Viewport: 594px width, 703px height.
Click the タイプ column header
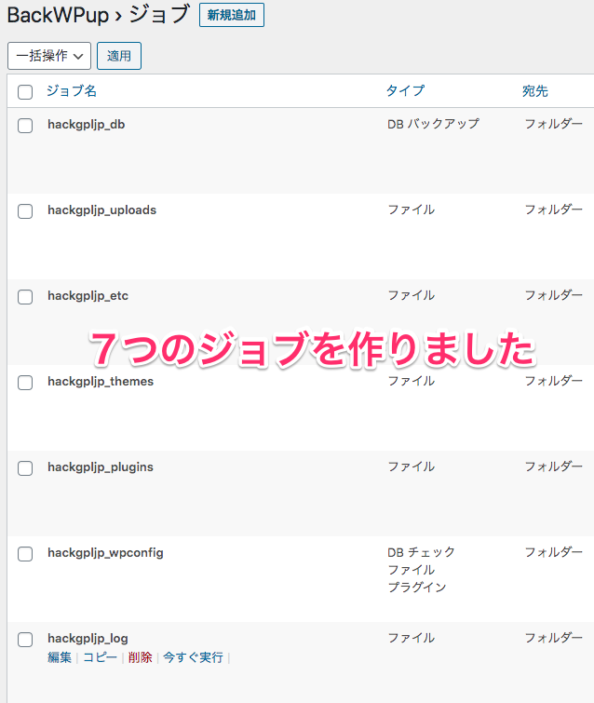click(405, 91)
